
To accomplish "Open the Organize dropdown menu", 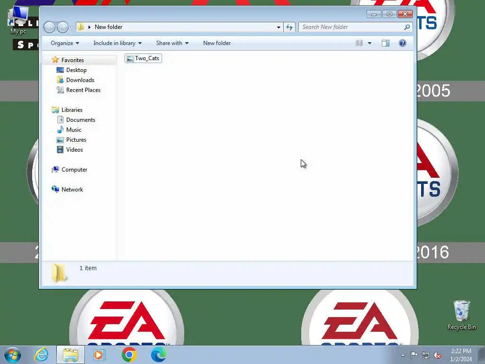I will [x=65, y=43].
